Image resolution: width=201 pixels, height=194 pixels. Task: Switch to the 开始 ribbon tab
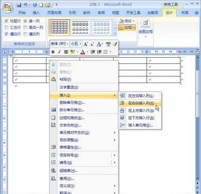tap(22, 12)
